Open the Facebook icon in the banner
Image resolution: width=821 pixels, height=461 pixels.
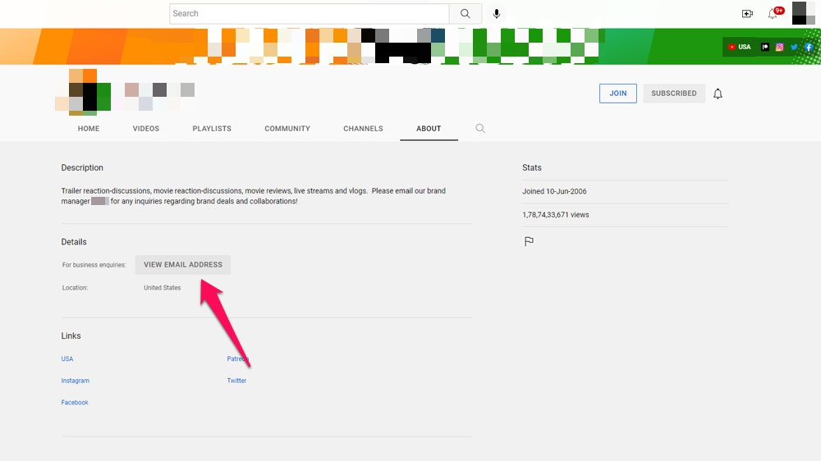(809, 47)
